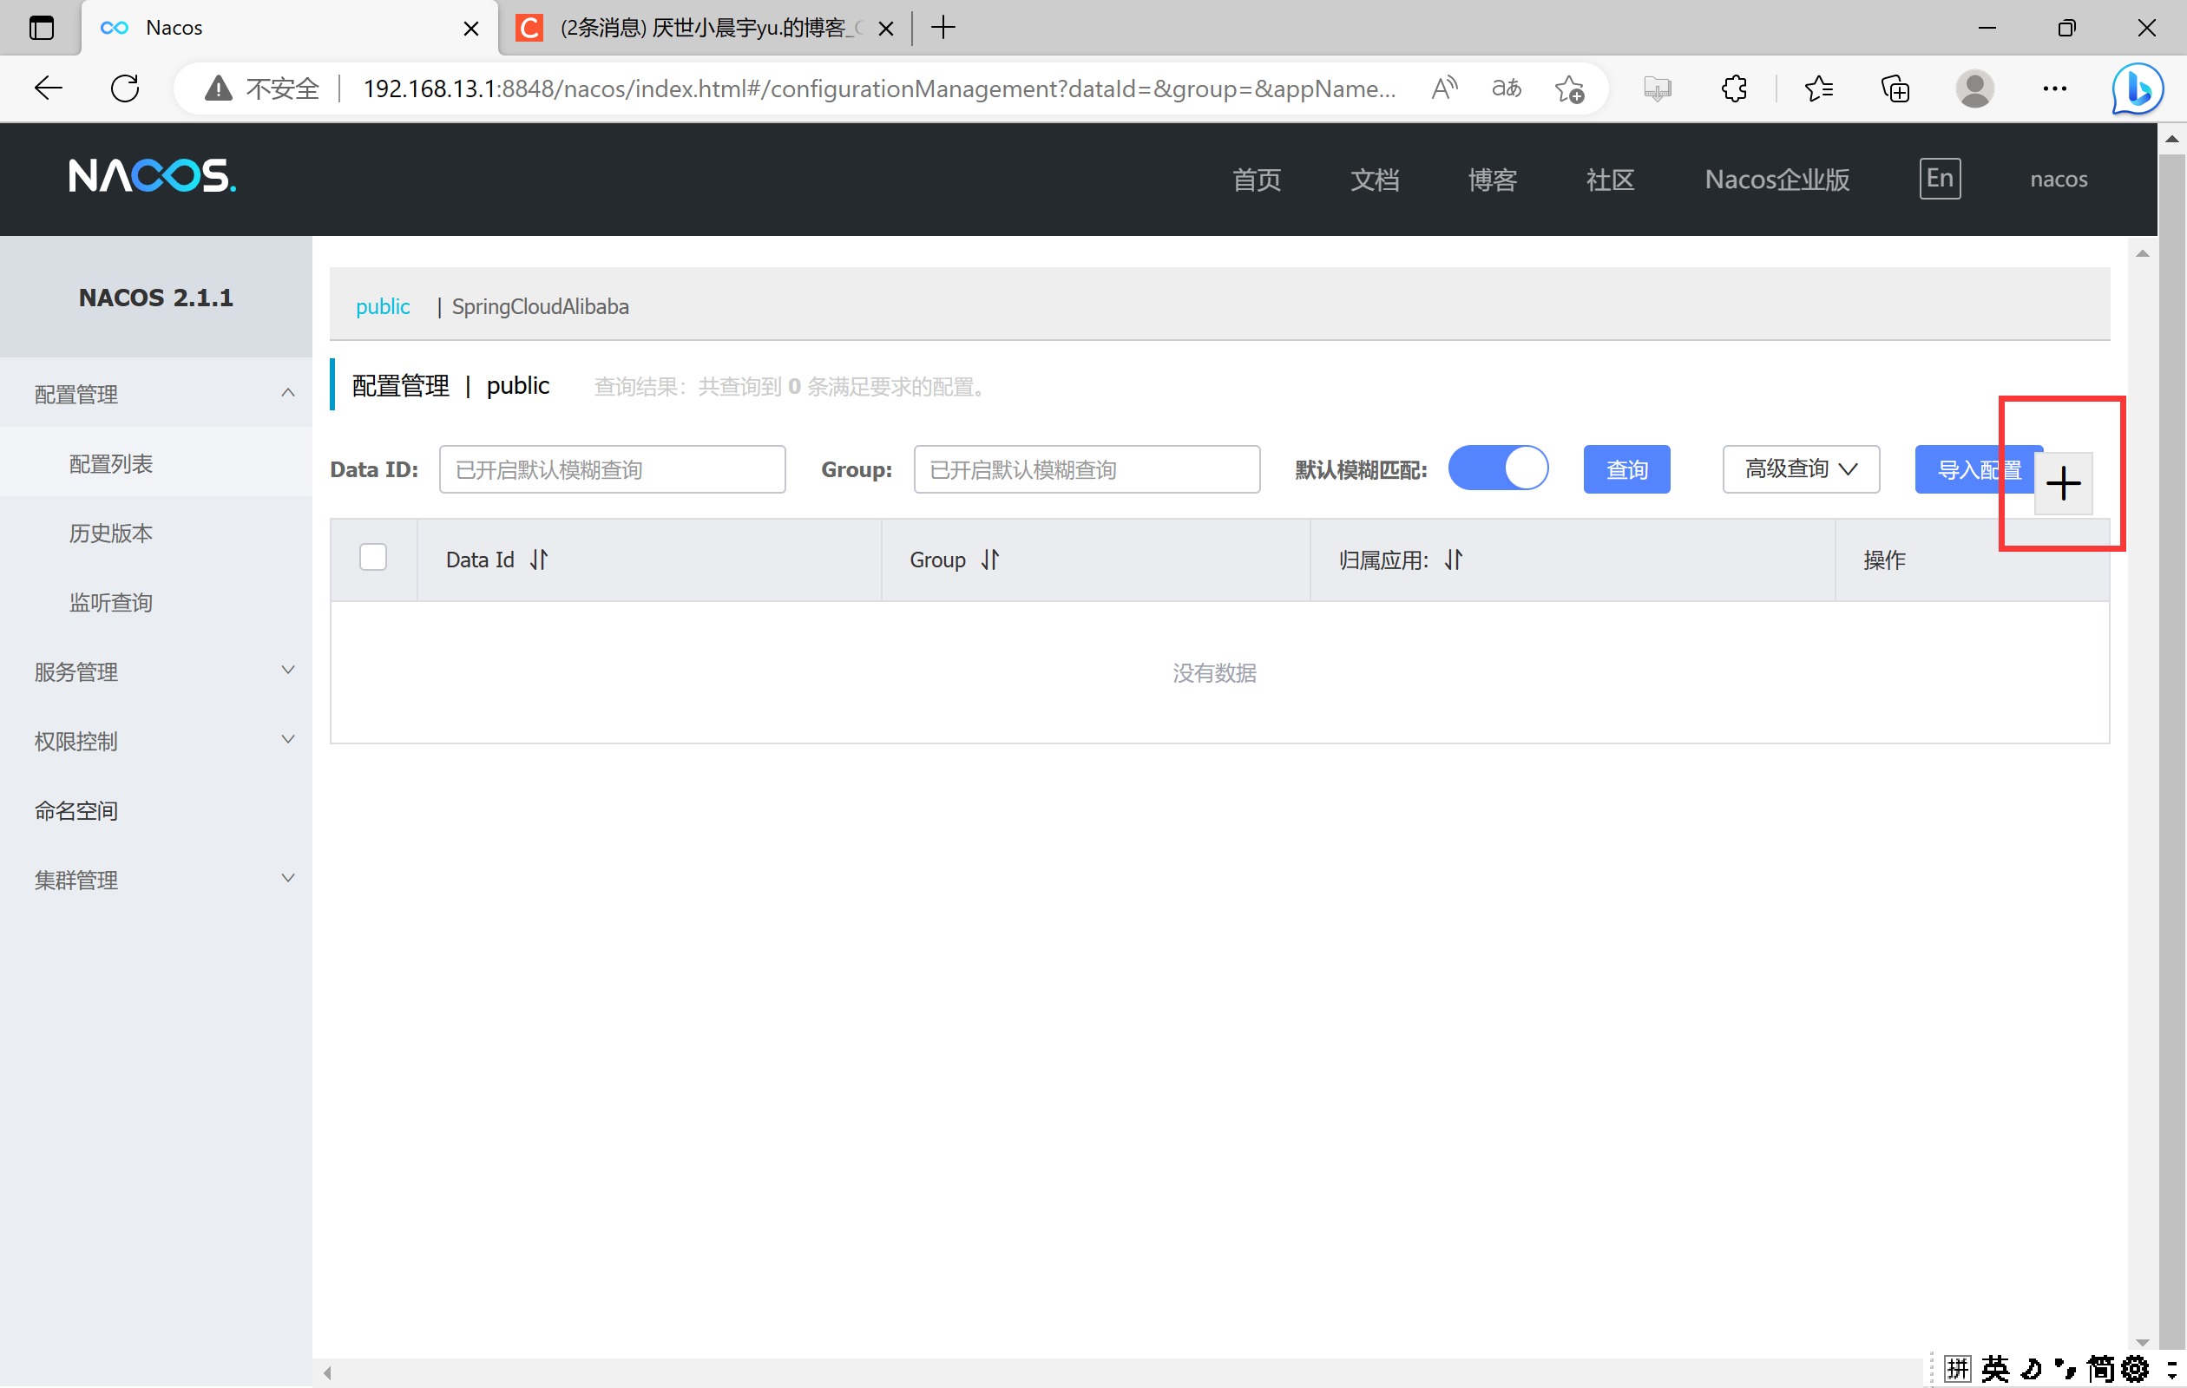Reload the page with refresh icon

tap(124, 88)
